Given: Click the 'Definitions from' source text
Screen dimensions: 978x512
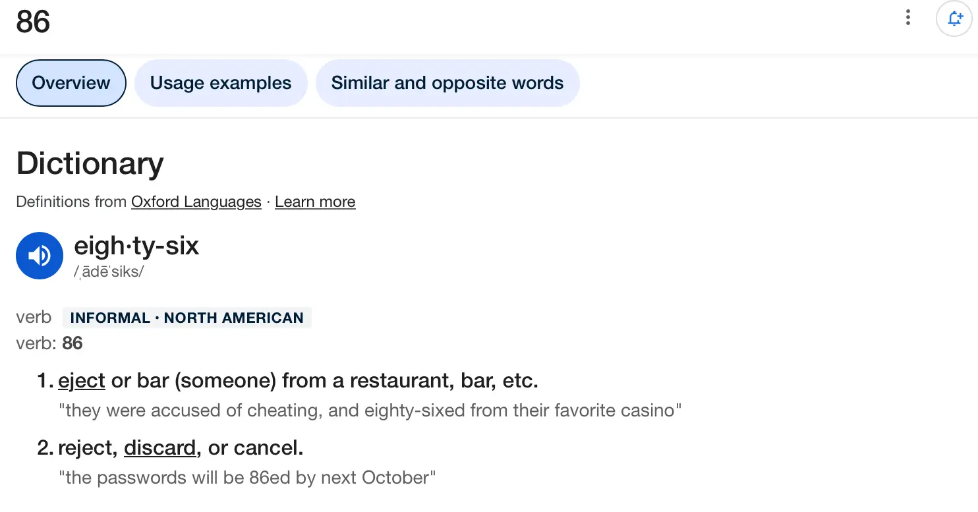Looking at the screenshot, I should point(71,202).
